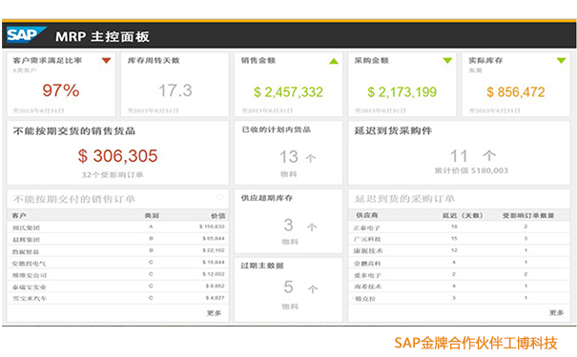Sort by the 类别 column header

pyautogui.click(x=152, y=215)
